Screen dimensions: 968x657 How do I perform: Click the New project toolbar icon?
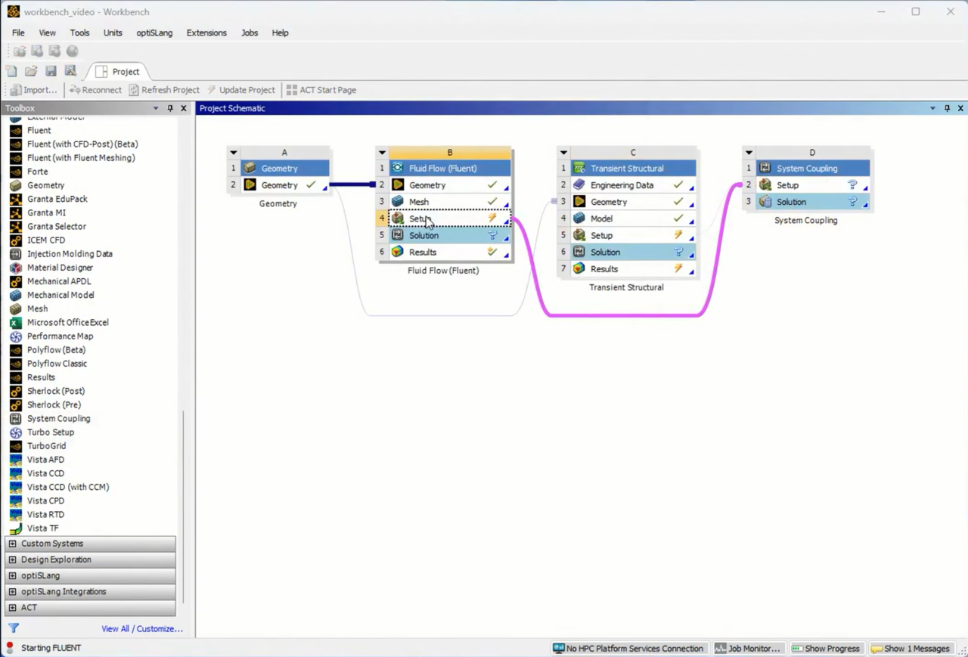(x=11, y=71)
